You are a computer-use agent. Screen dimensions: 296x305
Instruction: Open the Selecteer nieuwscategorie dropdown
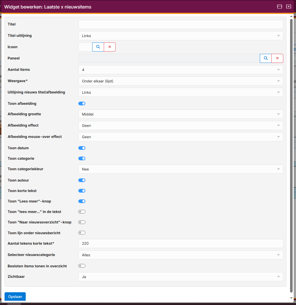180,255
